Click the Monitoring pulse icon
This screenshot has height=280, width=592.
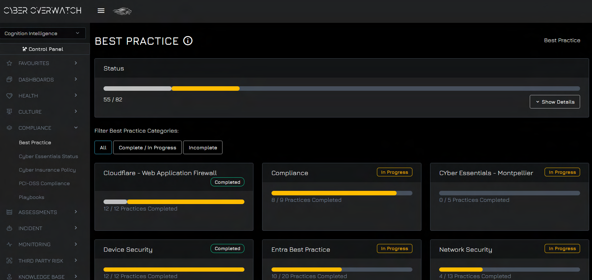click(x=9, y=244)
